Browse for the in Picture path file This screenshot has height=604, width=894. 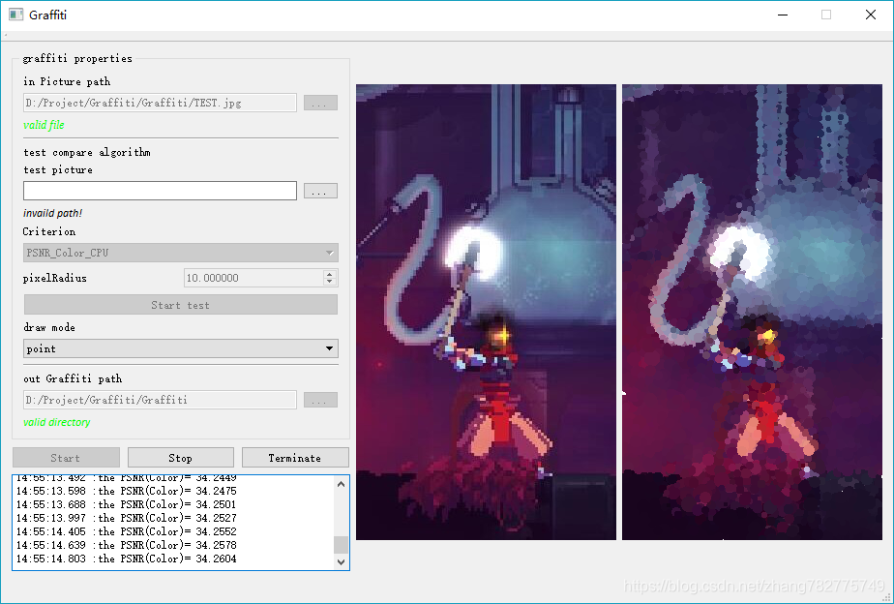click(320, 103)
